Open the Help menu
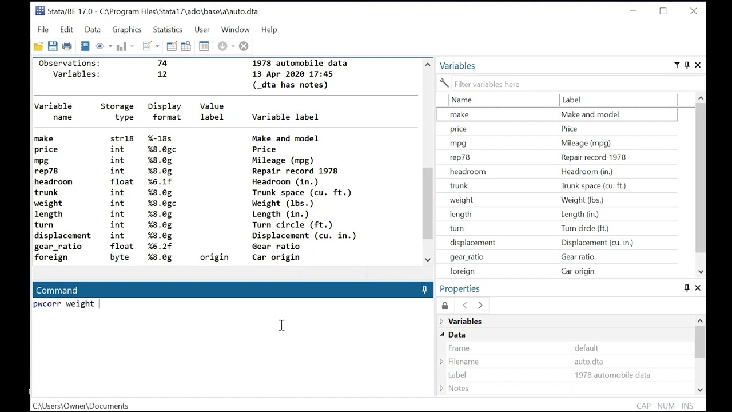The height and width of the screenshot is (412, 732). point(269,30)
